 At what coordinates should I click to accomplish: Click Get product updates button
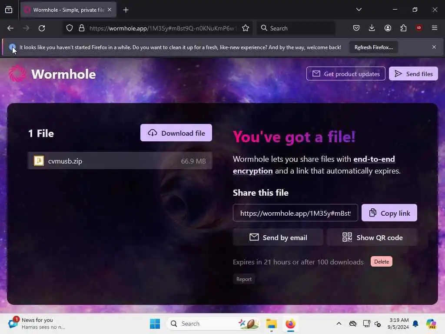[x=345, y=74]
